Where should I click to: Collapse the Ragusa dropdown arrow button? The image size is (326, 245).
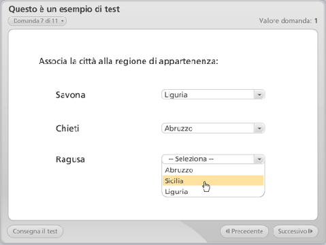(x=259, y=159)
